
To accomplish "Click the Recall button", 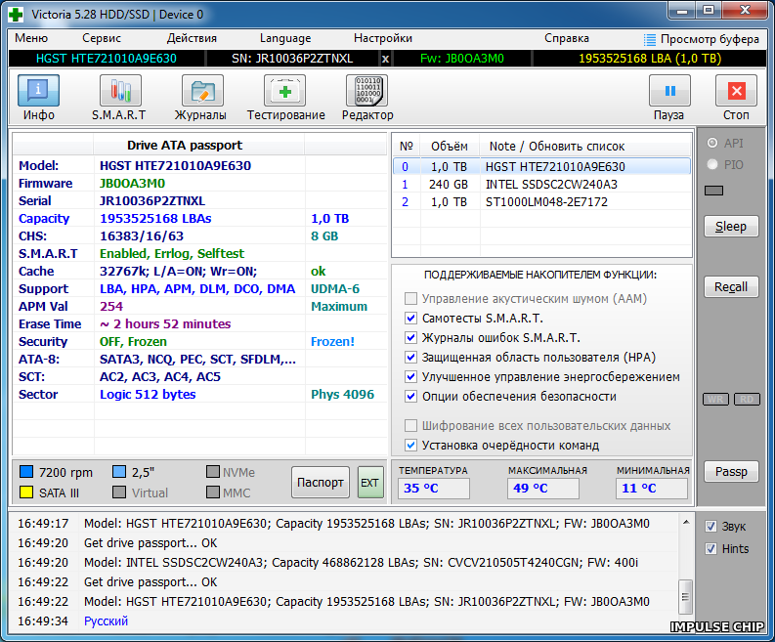I will pos(731,287).
